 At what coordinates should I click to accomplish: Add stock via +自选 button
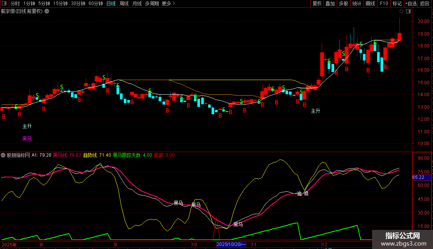tap(411, 3)
